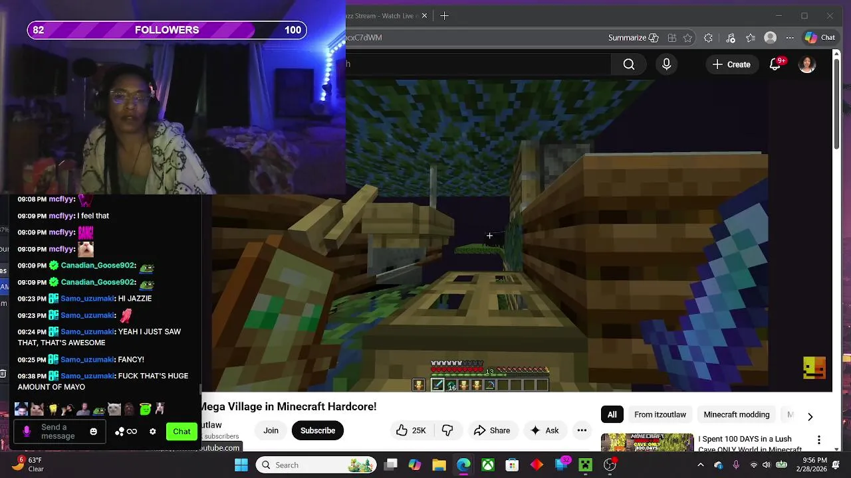Image resolution: width=851 pixels, height=478 pixels.
Task: Click the Summarize button in the address bar
Action: pyautogui.click(x=633, y=38)
